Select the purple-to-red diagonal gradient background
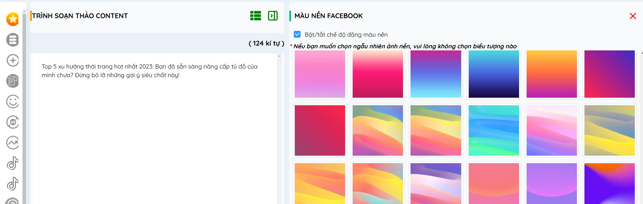The height and width of the screenshot is (204, 643). 609,74
